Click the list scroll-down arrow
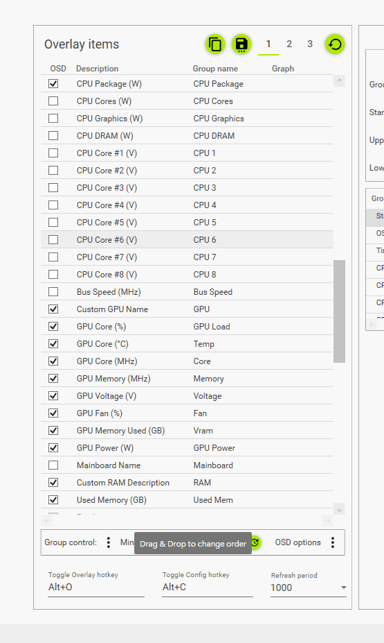384x643 pixels. pos(339,510)
